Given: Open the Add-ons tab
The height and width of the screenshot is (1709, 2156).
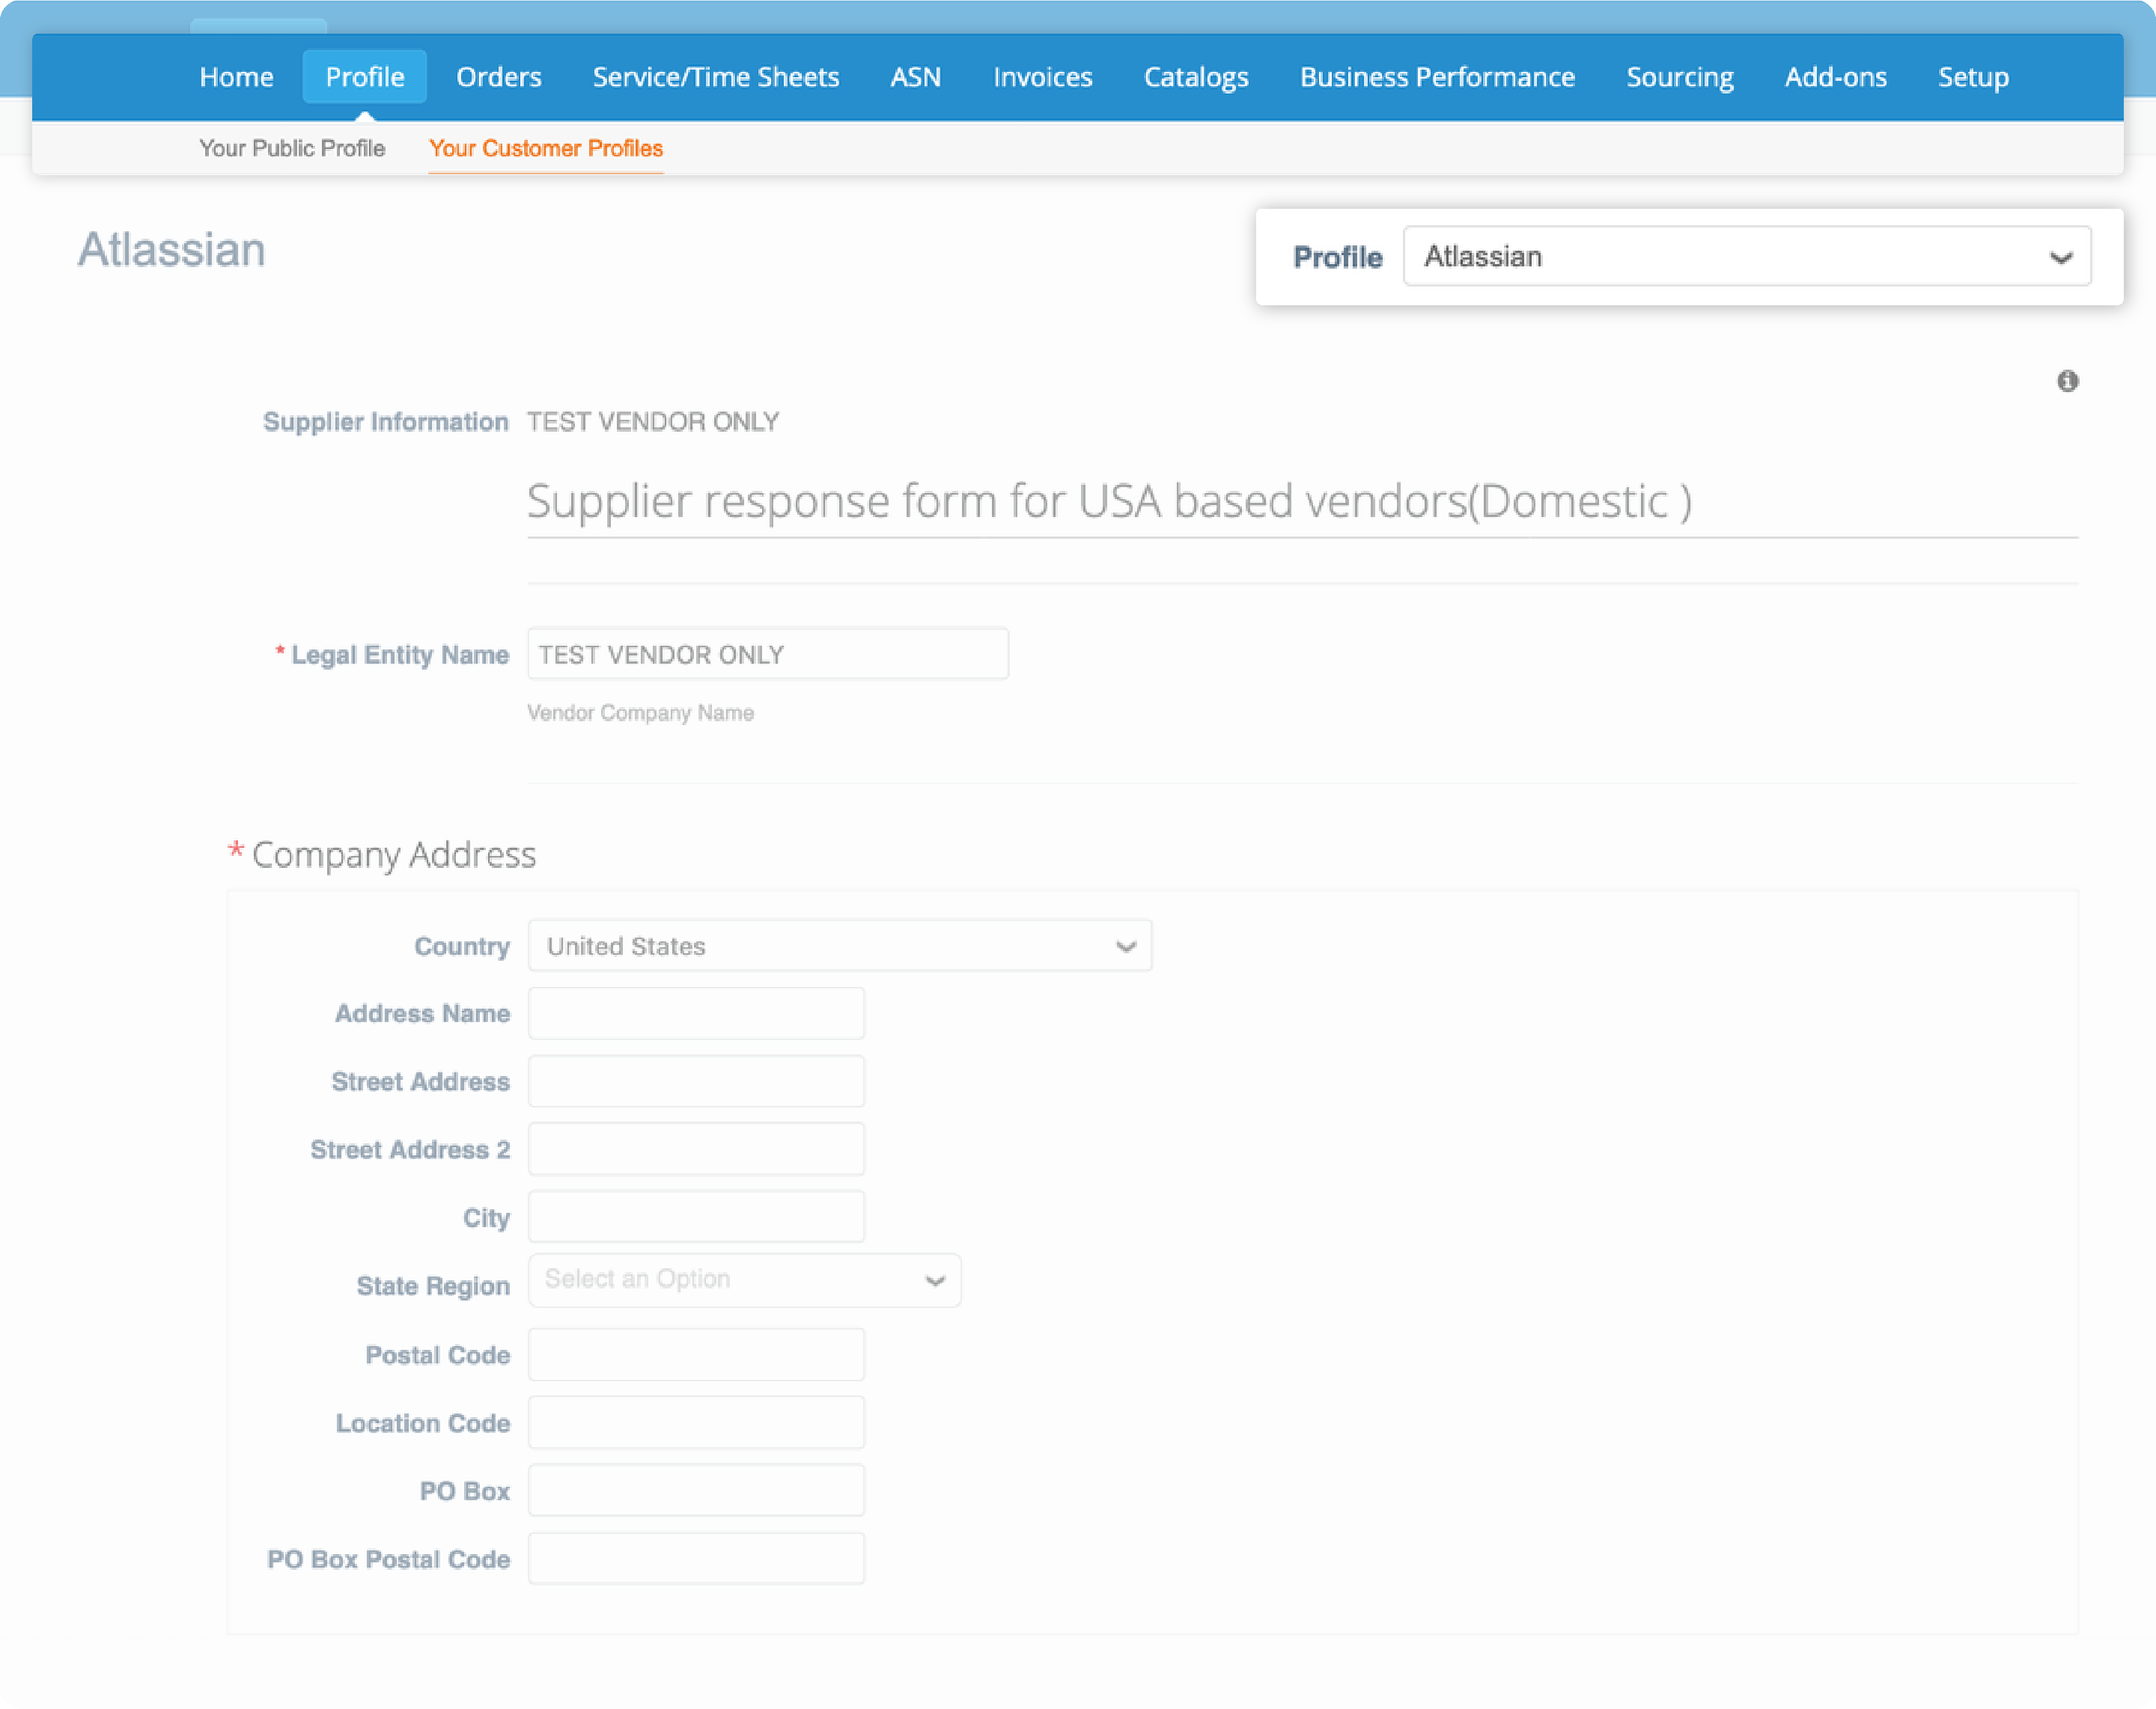Looking at the screenshot, I should [1835, 76].
